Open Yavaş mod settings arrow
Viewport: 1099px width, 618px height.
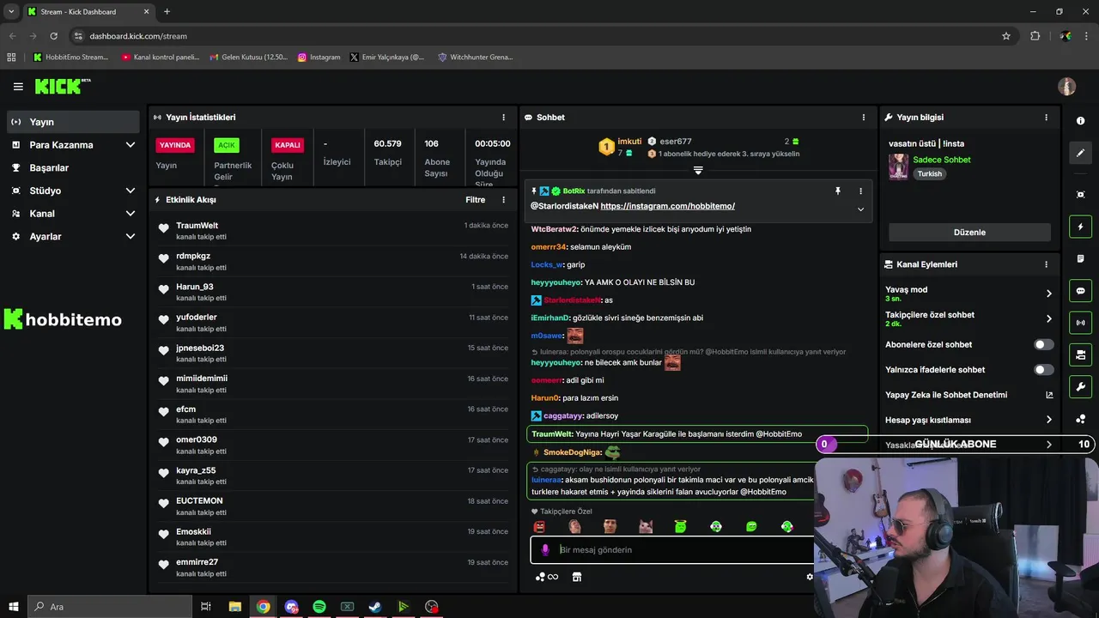[1048, 294]
